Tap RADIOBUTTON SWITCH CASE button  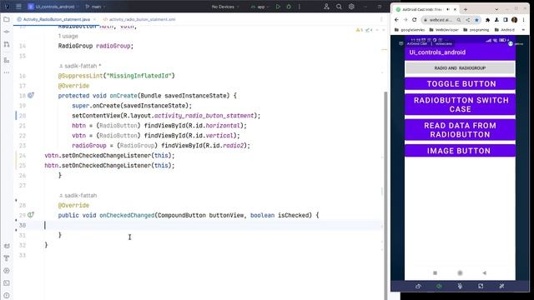[460, 104]
